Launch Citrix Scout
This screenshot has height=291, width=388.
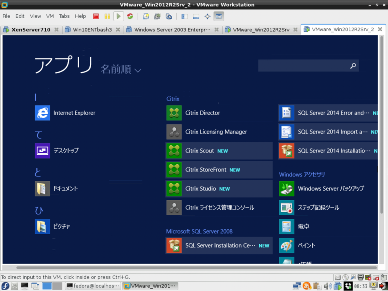(x=219, y=151)
